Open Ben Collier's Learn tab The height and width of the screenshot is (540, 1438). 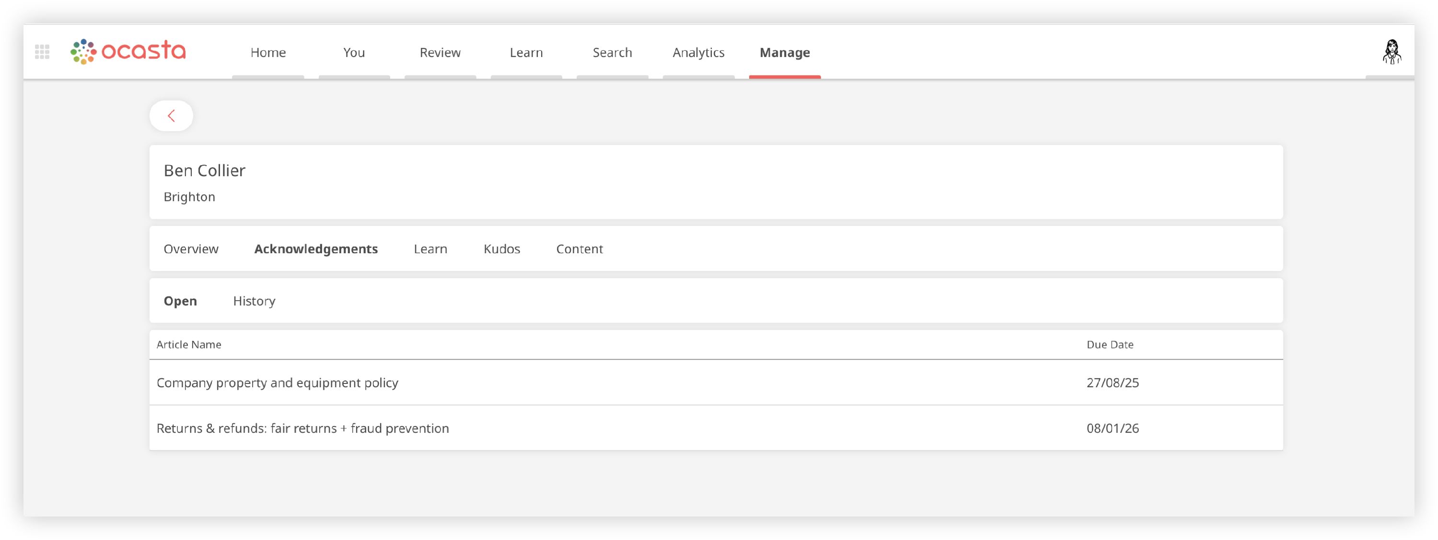click(x=430, y=248)
